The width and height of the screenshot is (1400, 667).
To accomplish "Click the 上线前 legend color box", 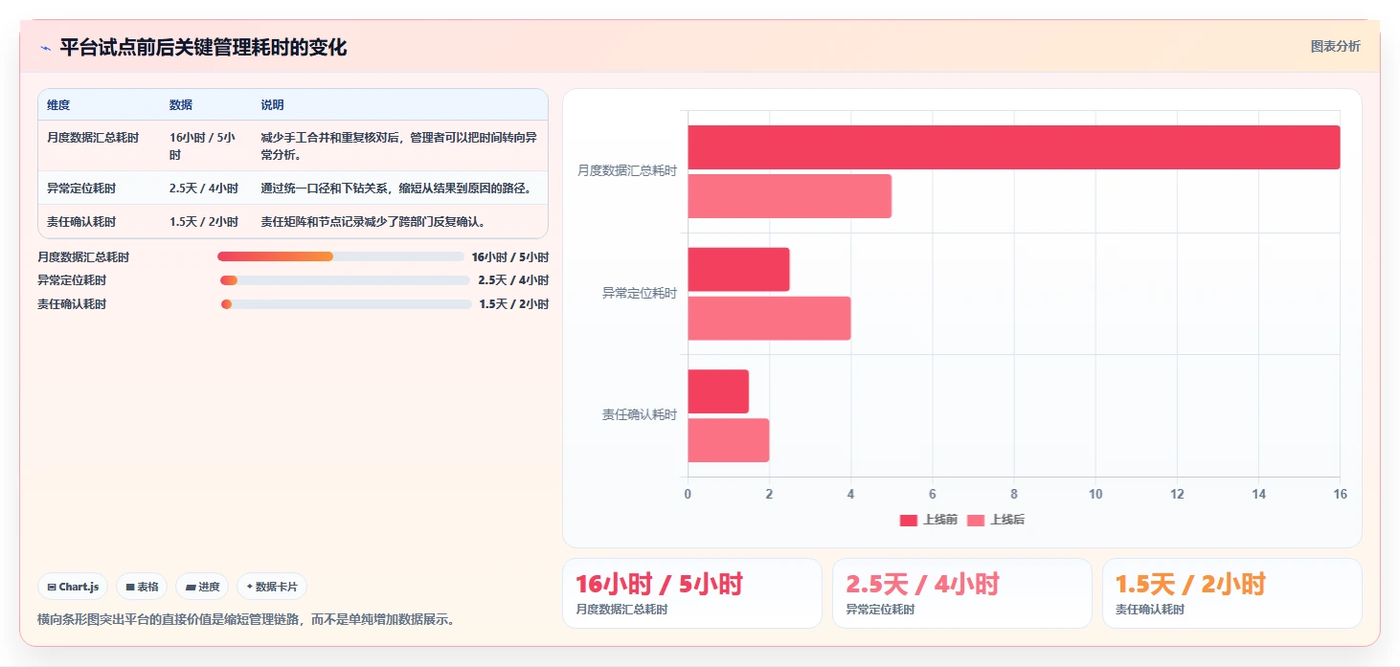I will 908,521.
